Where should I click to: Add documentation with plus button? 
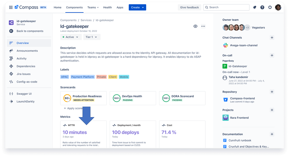pos(272,134)
